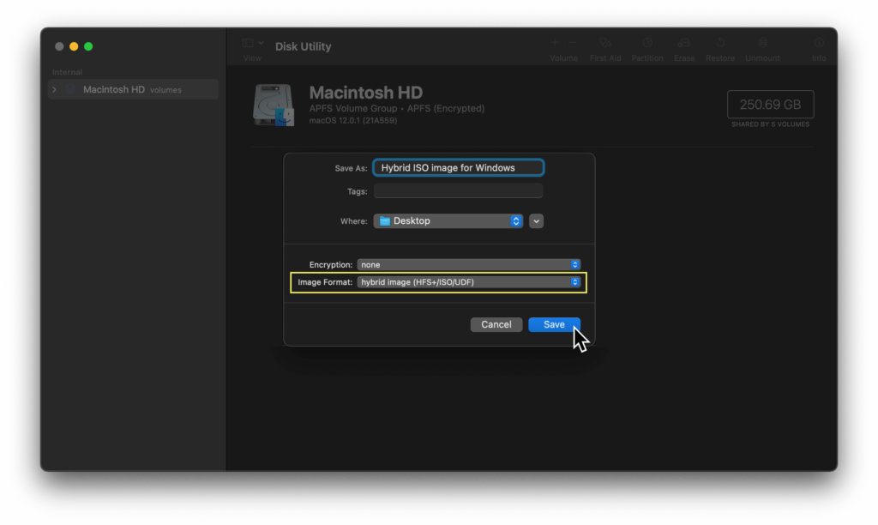Click the Save button
Screen dimensions: 878x525
point(554,324)
